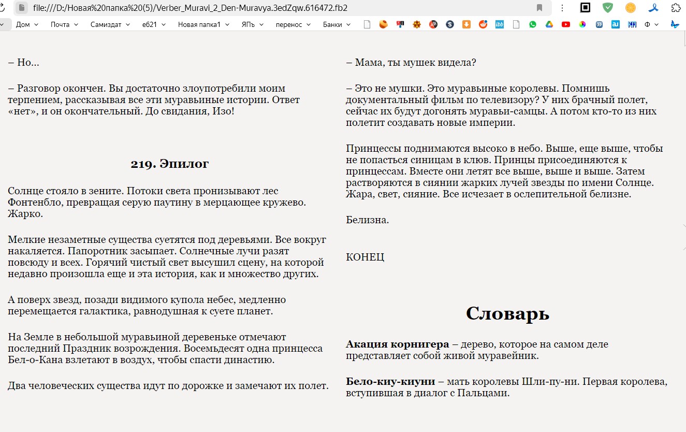Open the ibb bookmark icon
Screen dimensions: 686x432
point(500,24)
